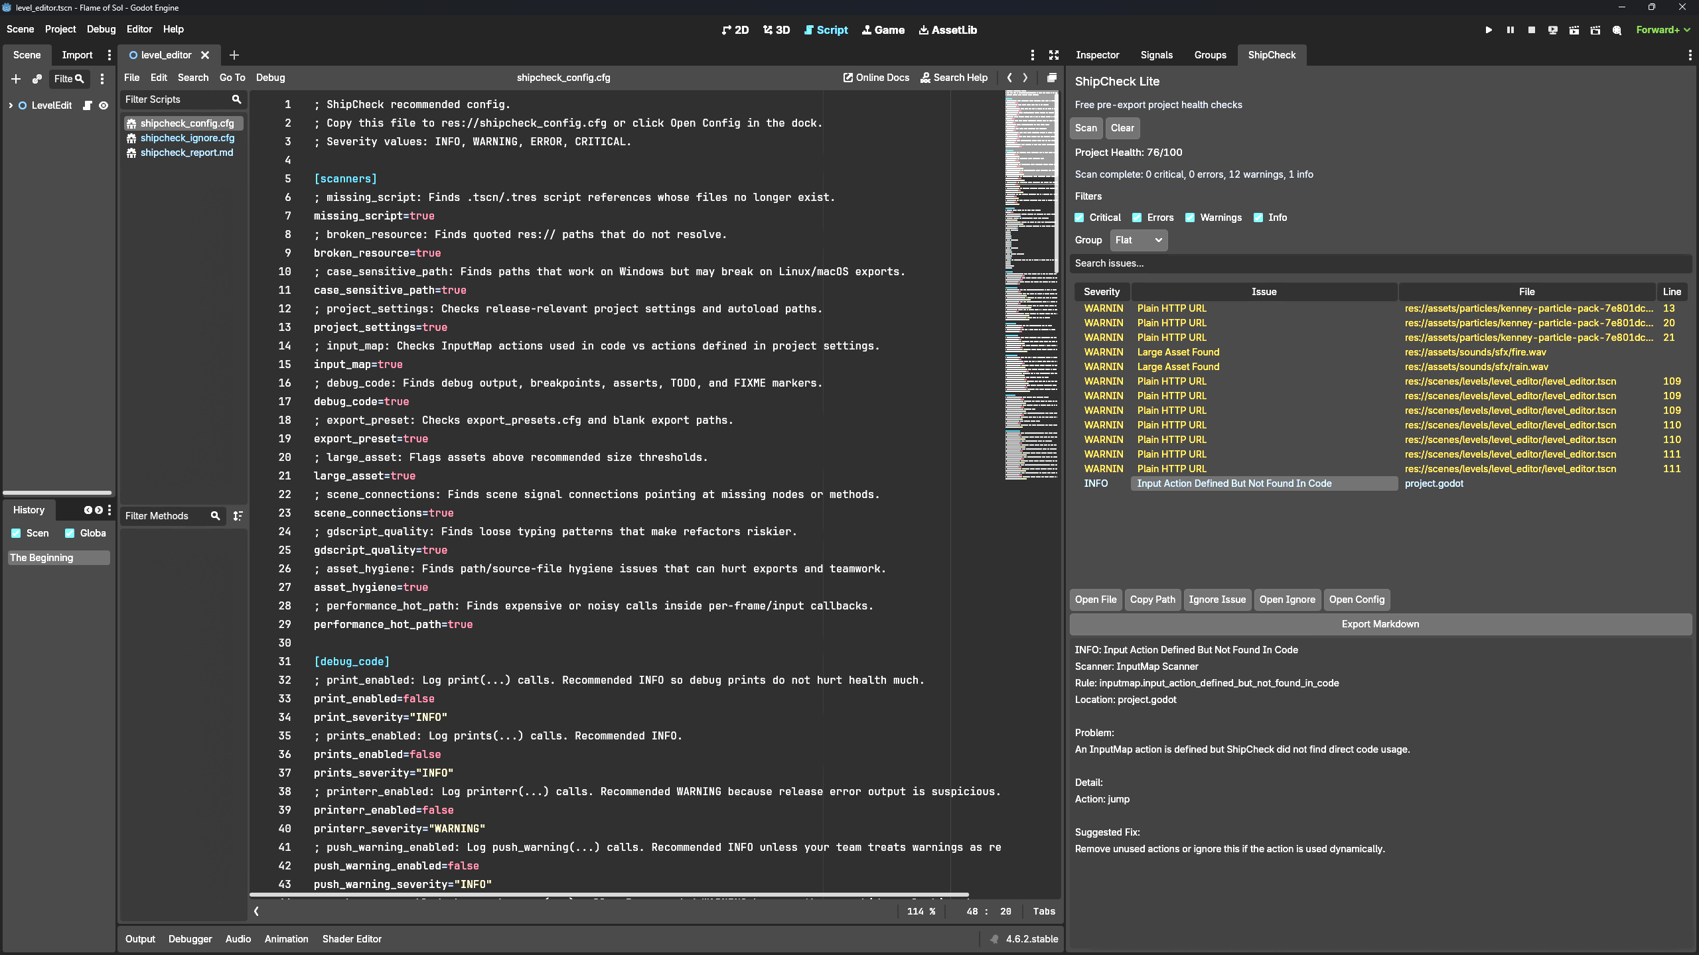Viewport: 1699px width, 955px height.
Task: Close the level_editor scene tab
Action: pos(205,55)
